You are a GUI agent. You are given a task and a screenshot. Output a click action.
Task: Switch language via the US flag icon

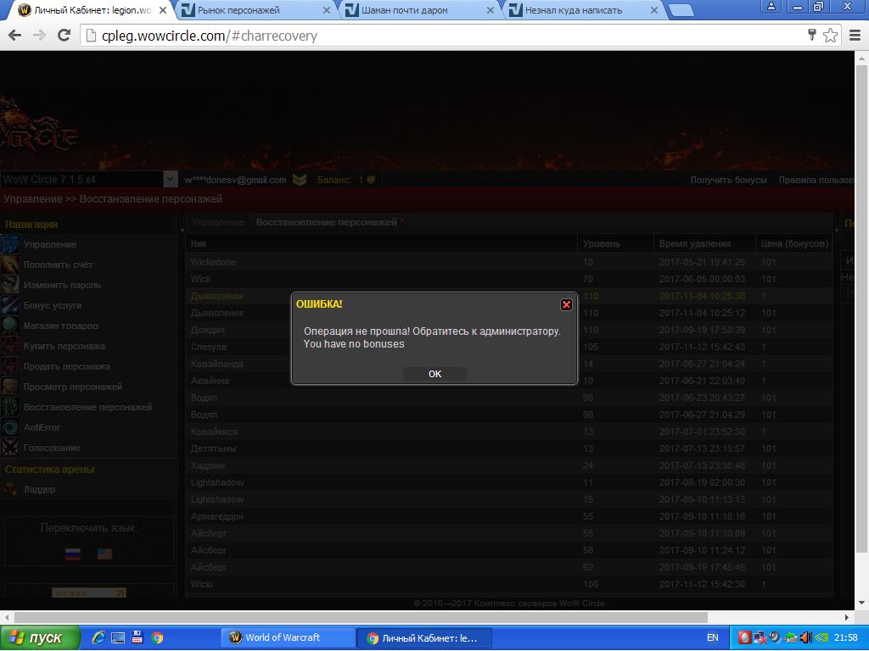pos(104,554)
